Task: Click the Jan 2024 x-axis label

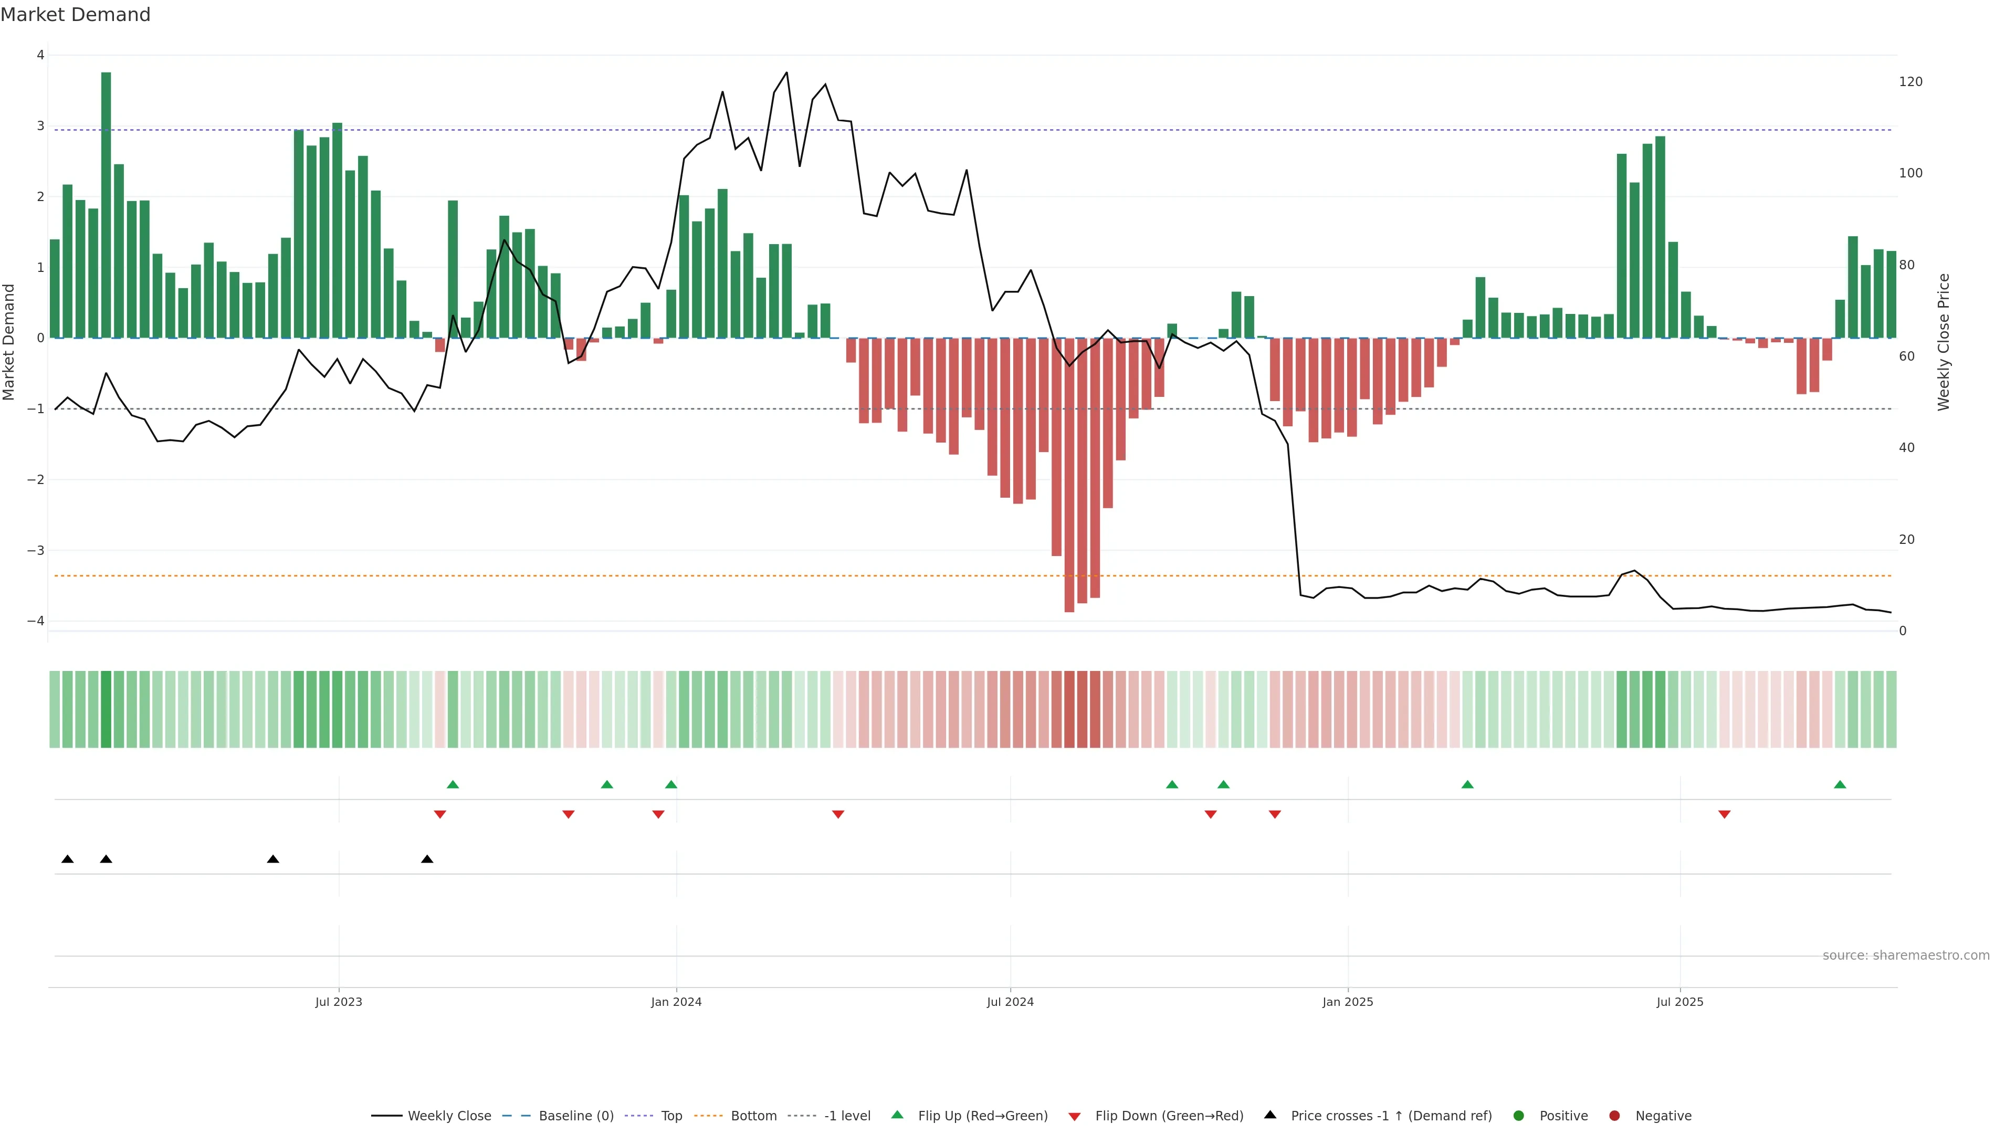Action: (676, 1002)
